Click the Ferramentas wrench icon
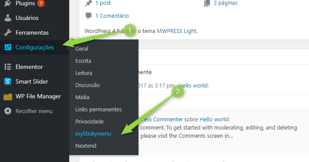The width and height of the screenshot is (309, 162). [x=8, y=32]
